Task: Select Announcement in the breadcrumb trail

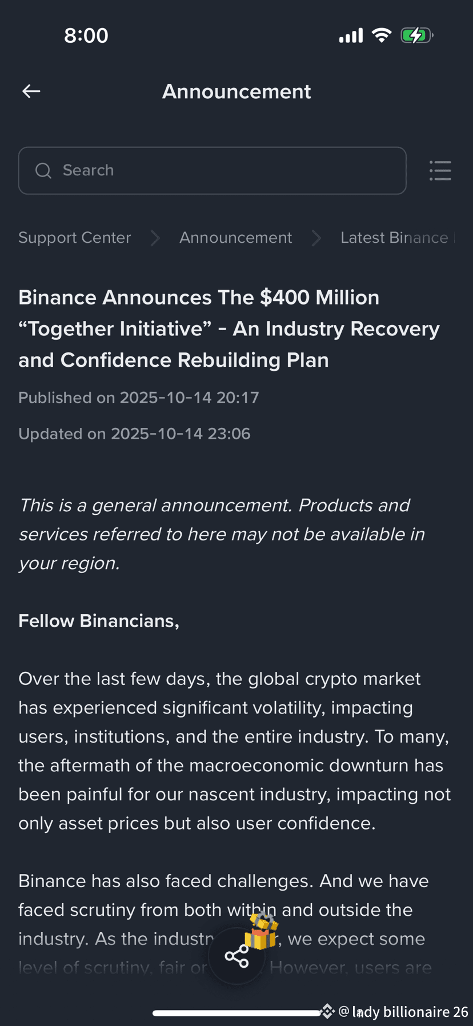Action: tap(235, 238)
